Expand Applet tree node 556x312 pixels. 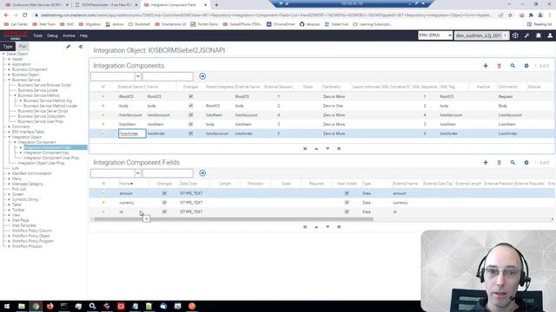pyautogui.click(x=10, y=59)
